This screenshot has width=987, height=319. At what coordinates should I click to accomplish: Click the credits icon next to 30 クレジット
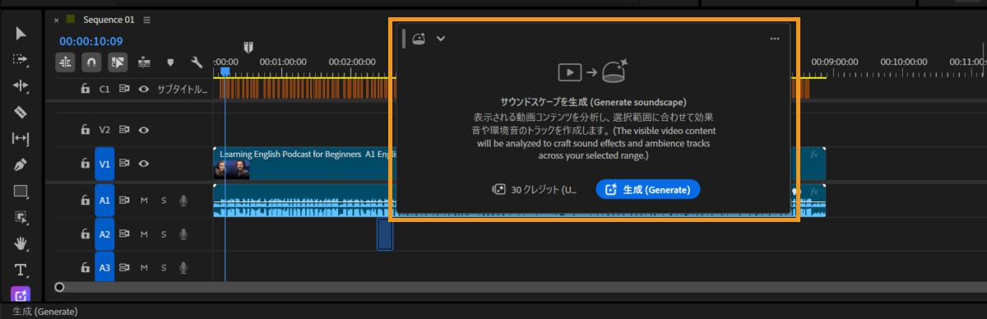point(498,189)
